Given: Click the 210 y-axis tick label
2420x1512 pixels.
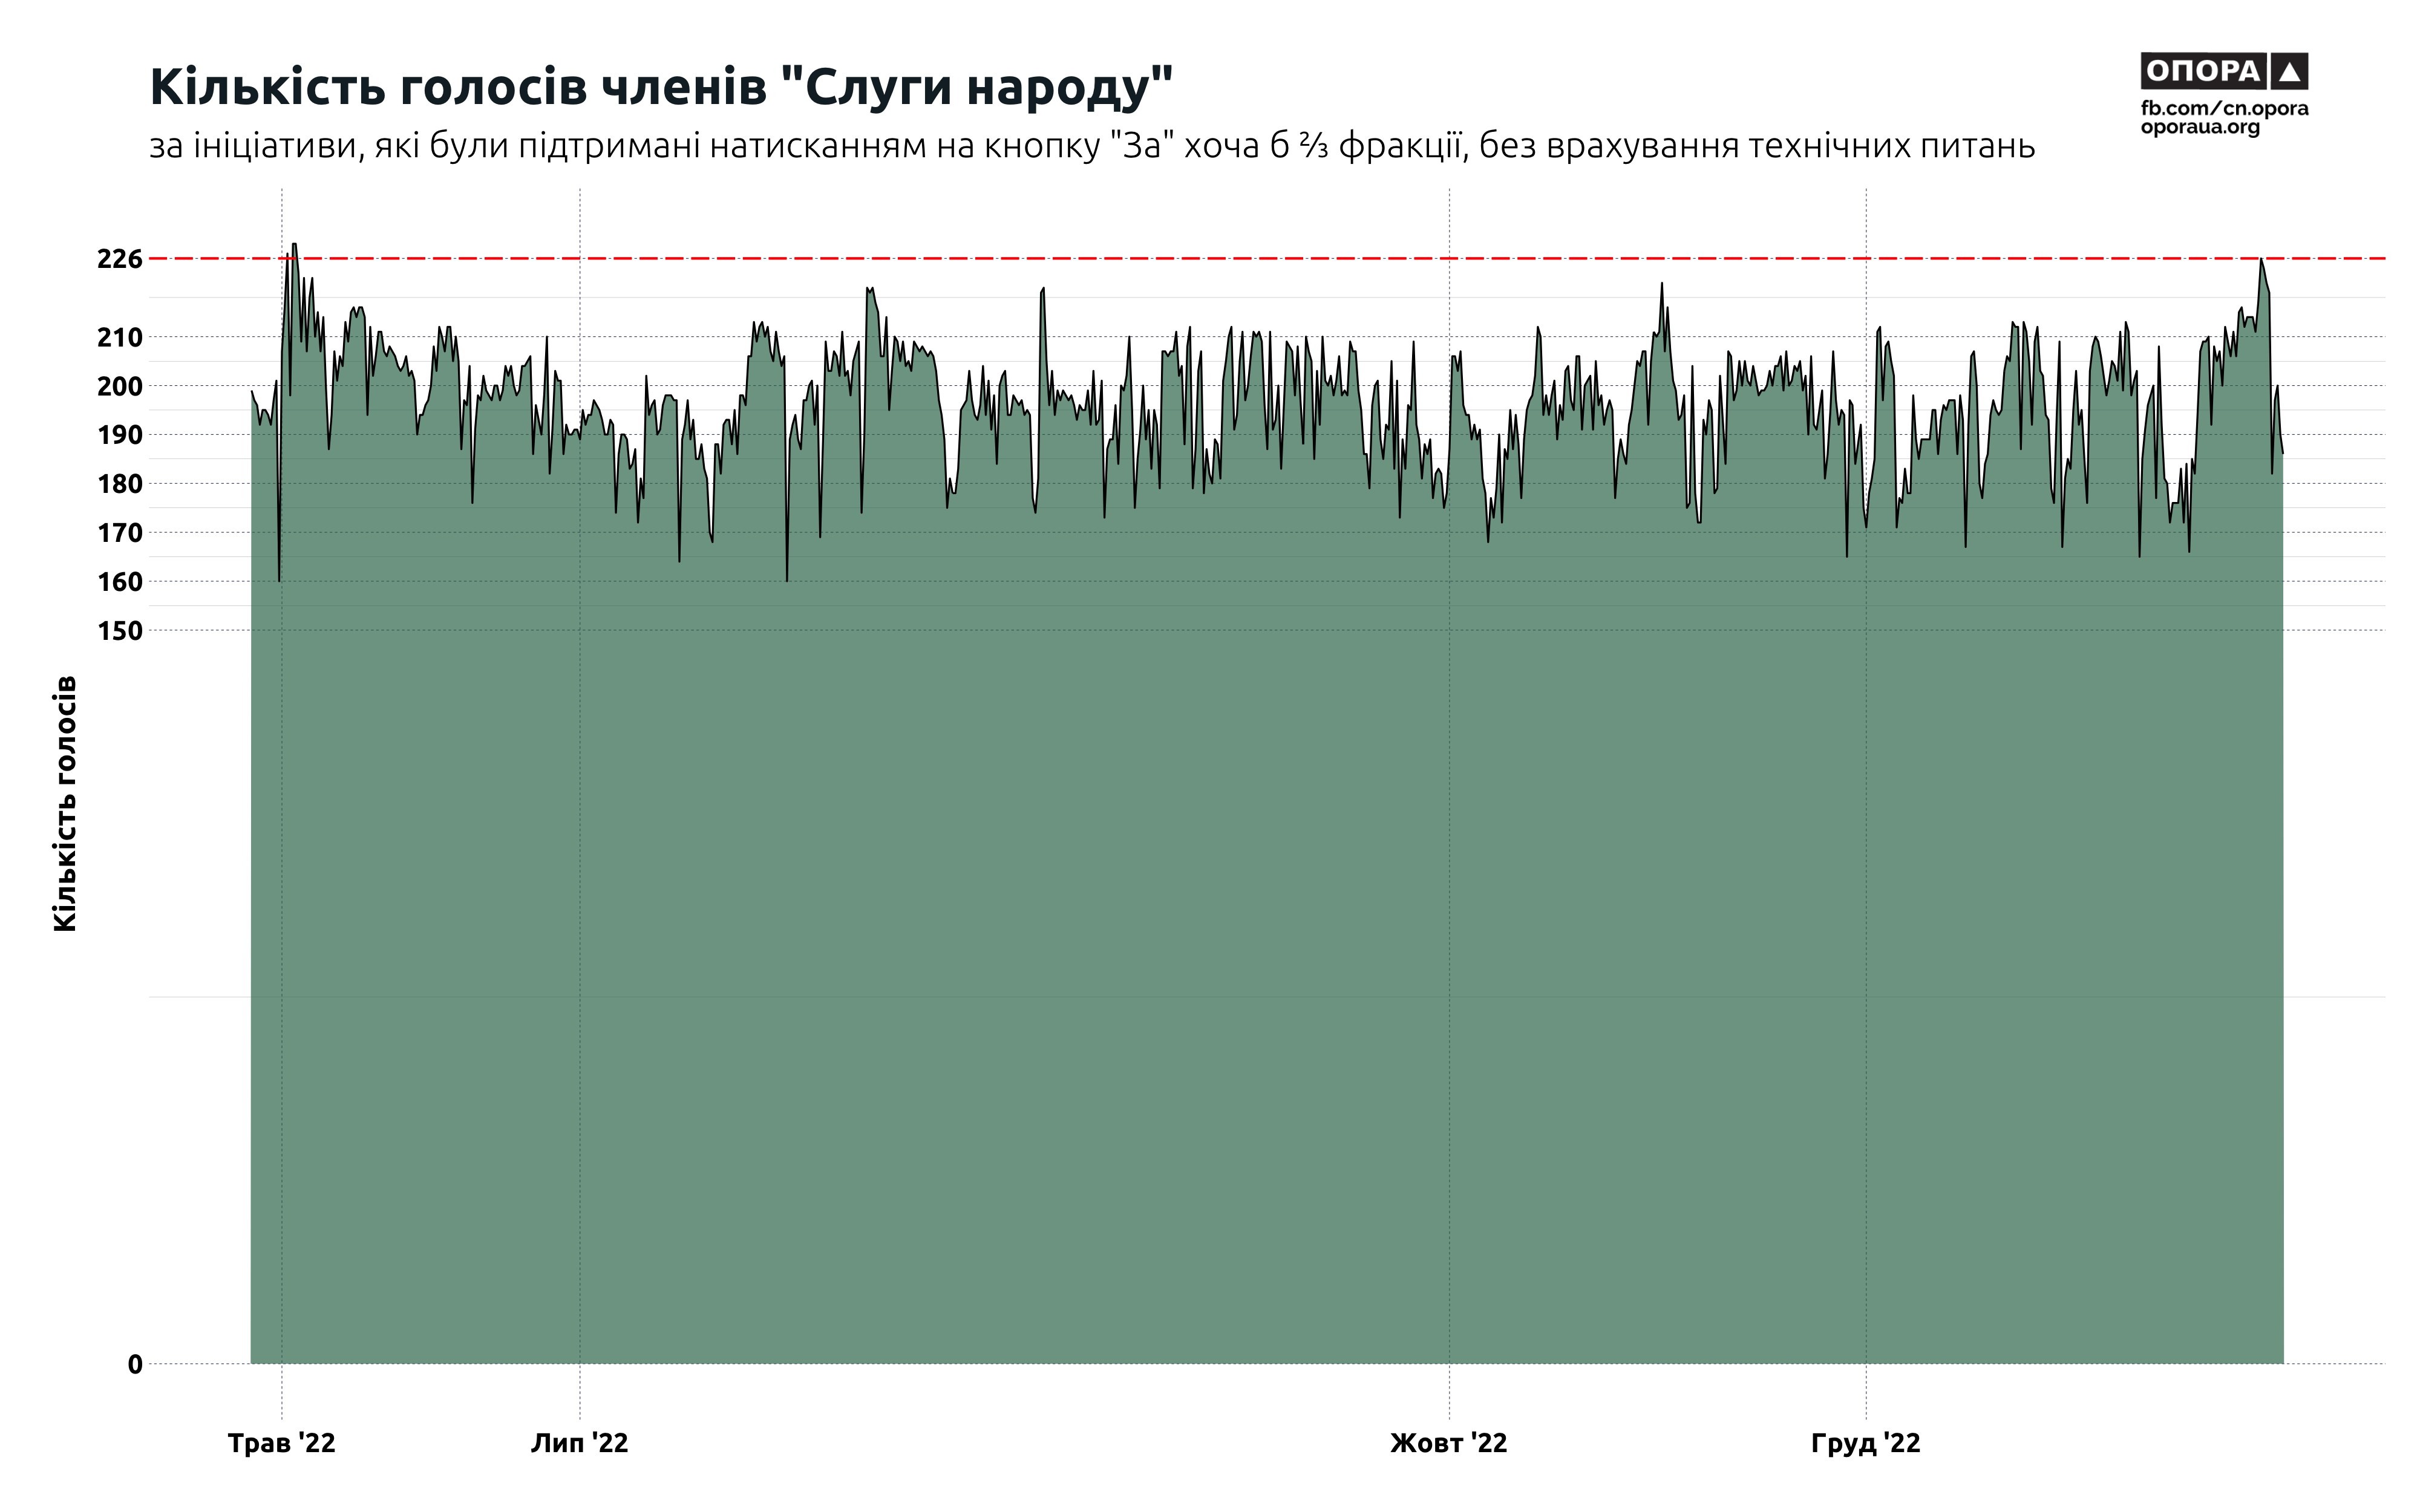Looking at the screenshot, I should coord(119,338).
